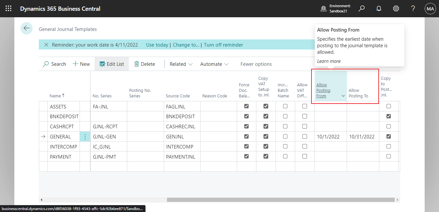Toggle Force Doc. Balance for the ASSETS row
Screen dimensions: 439x212
pyautogui.click(x=246, y=106)
